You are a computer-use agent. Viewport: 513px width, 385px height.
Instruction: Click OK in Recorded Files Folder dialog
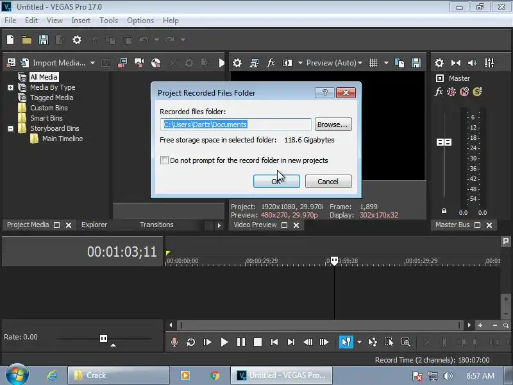point(276,182)
